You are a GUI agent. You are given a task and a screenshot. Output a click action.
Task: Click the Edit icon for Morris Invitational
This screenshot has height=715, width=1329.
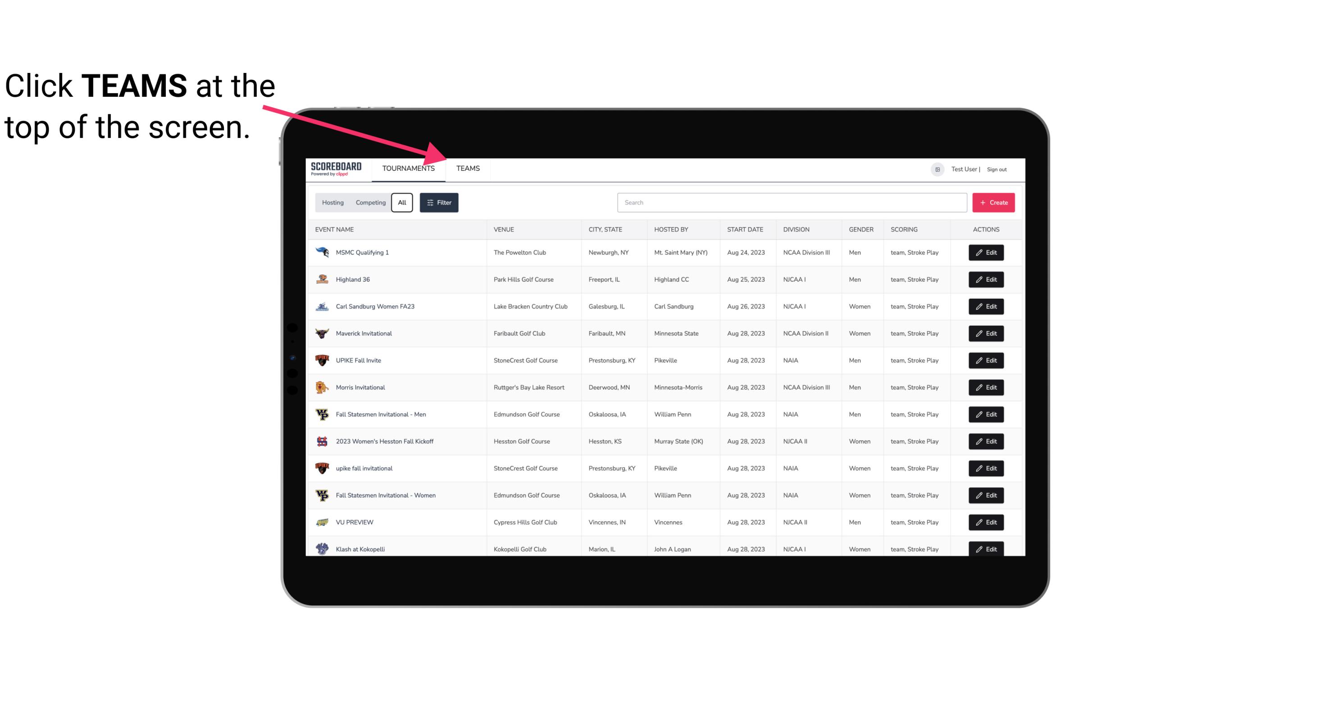point(986,387)
